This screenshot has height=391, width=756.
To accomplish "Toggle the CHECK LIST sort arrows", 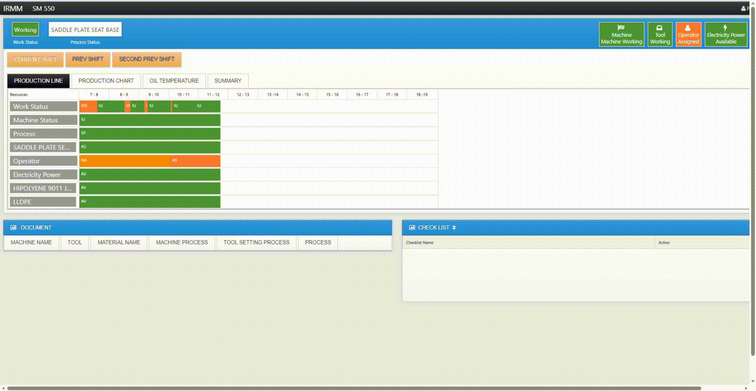I will click(x=454, y=228).
